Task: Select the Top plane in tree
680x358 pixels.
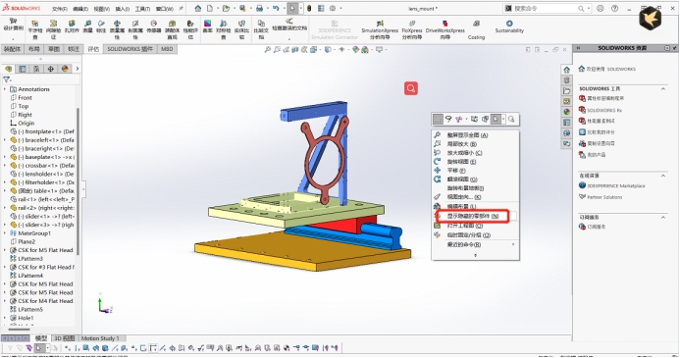Action: pyautogui.click(x=23, y=106)
